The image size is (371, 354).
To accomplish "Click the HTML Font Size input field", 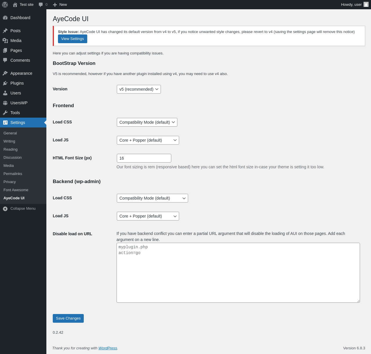I will [x=144, y=158].
